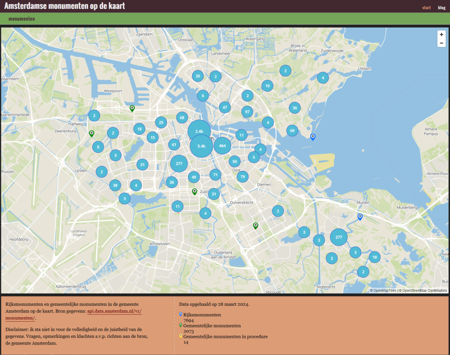Select the green marker east of Zwanenburg
450x355 pixels.
[91, 134]
